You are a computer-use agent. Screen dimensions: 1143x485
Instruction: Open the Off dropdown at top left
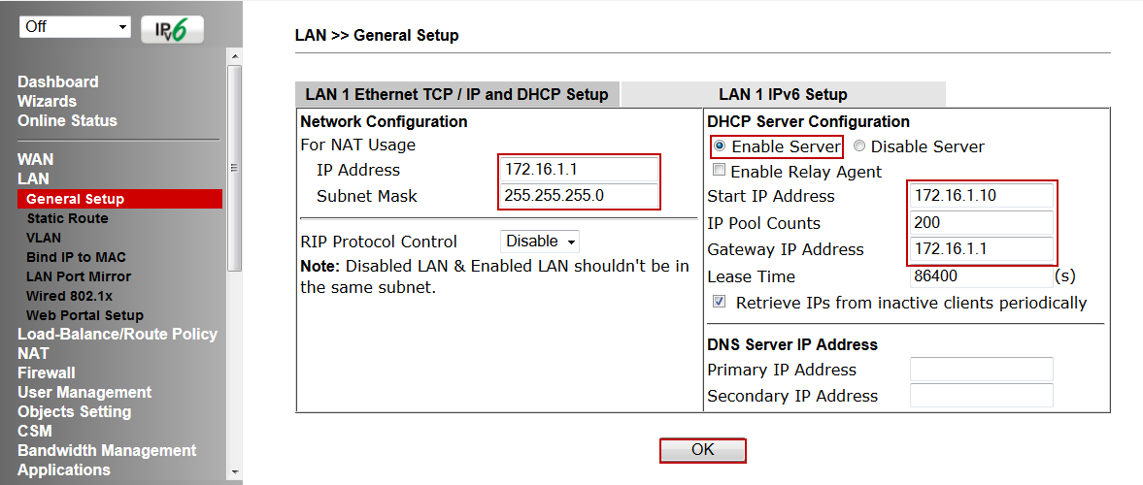(x=75, y=27)
